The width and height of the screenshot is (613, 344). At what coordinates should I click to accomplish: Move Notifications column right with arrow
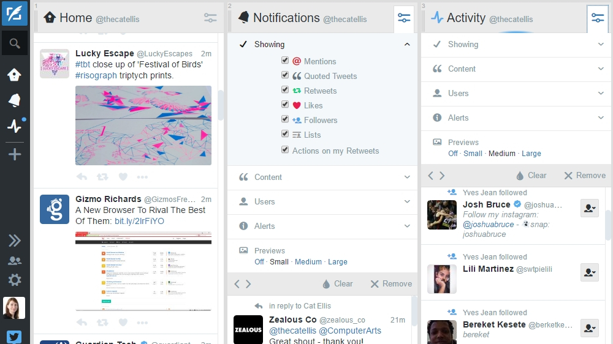point(248,284)
